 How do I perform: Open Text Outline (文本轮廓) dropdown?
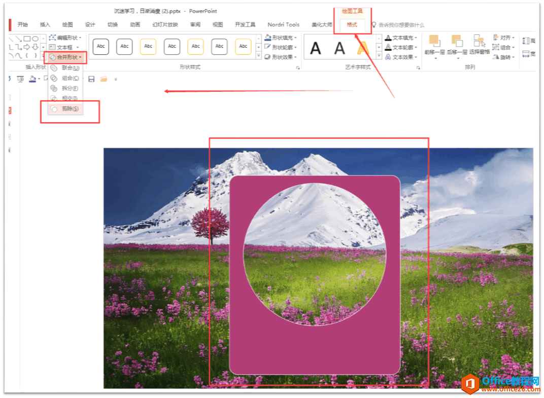tap(401, 47)
